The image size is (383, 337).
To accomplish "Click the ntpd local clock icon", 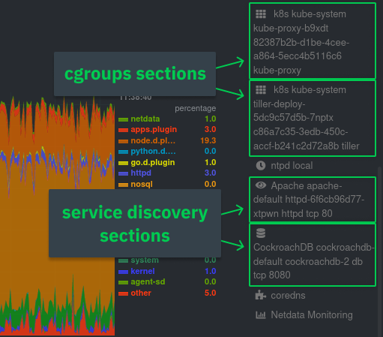I will (x=261, y=166).
